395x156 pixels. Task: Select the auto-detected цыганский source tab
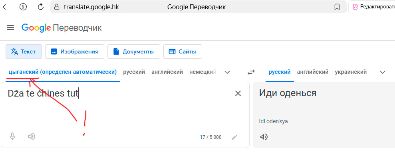point(63,72)
